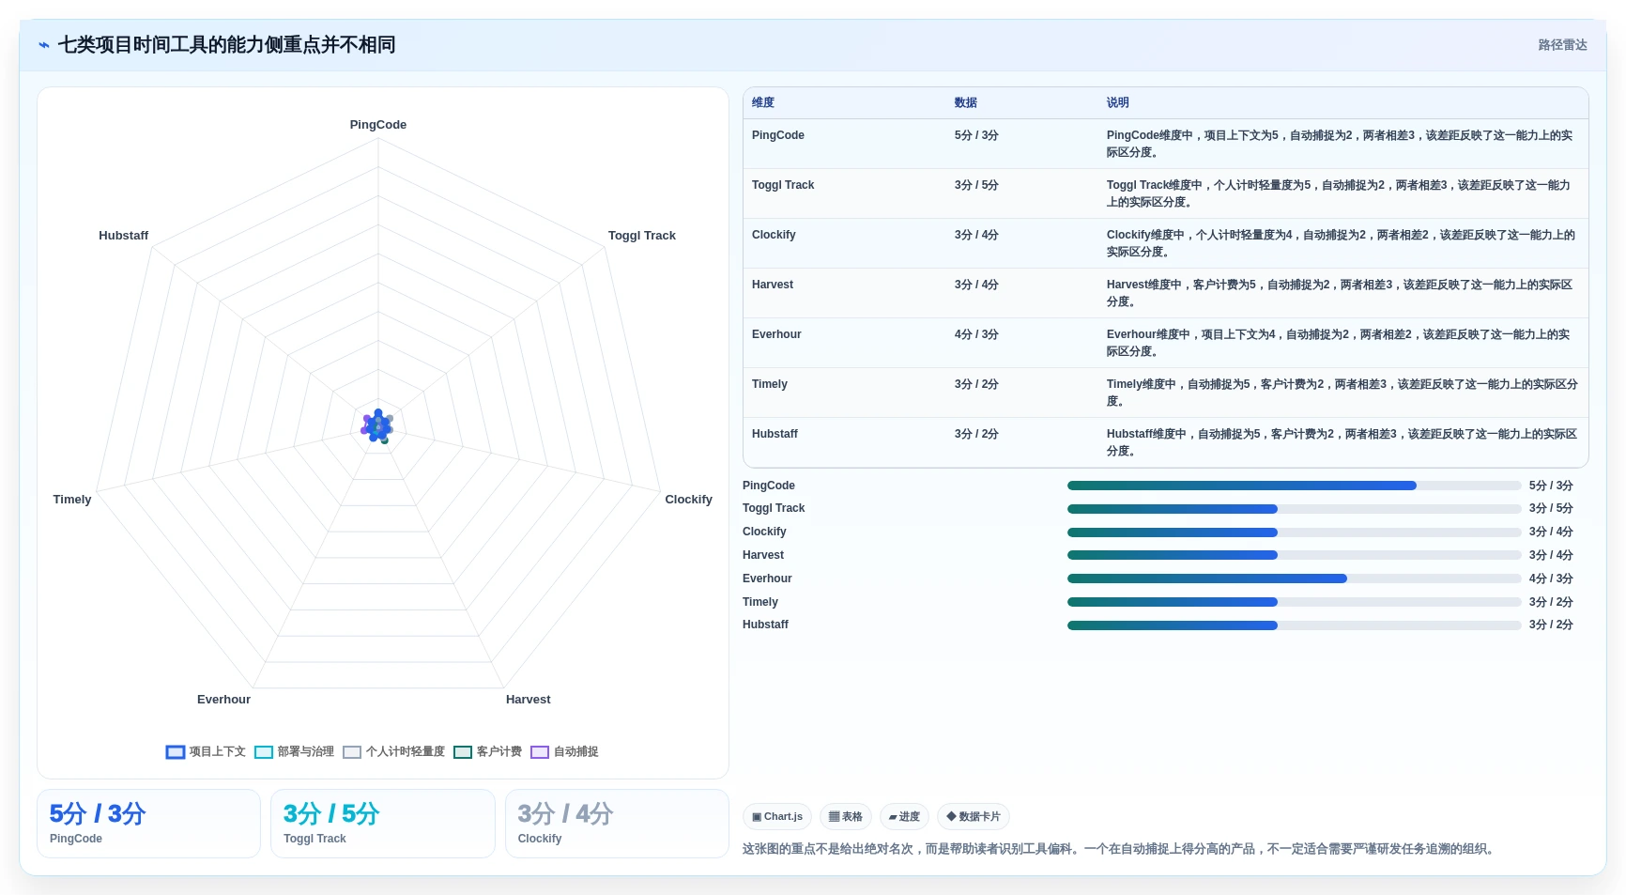Click the 说明 column header
This screenshot has height=895, width=1626.
pyautogui.click(x=1117, y=102)
